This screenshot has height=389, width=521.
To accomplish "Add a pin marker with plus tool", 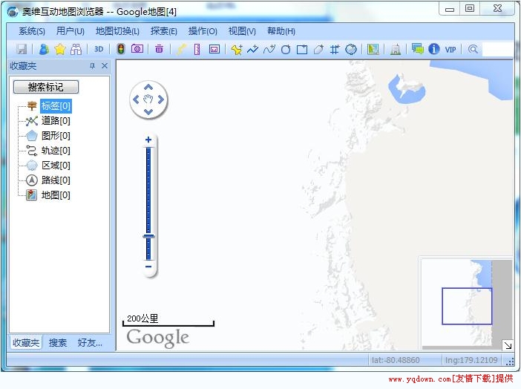I will [237, 49].
